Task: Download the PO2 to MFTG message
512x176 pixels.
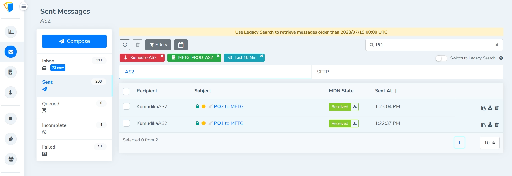Action: [490, 108]
